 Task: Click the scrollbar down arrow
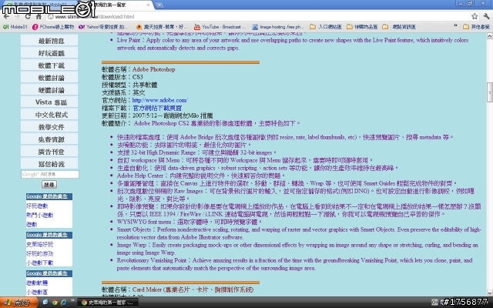tap(490, 293)
